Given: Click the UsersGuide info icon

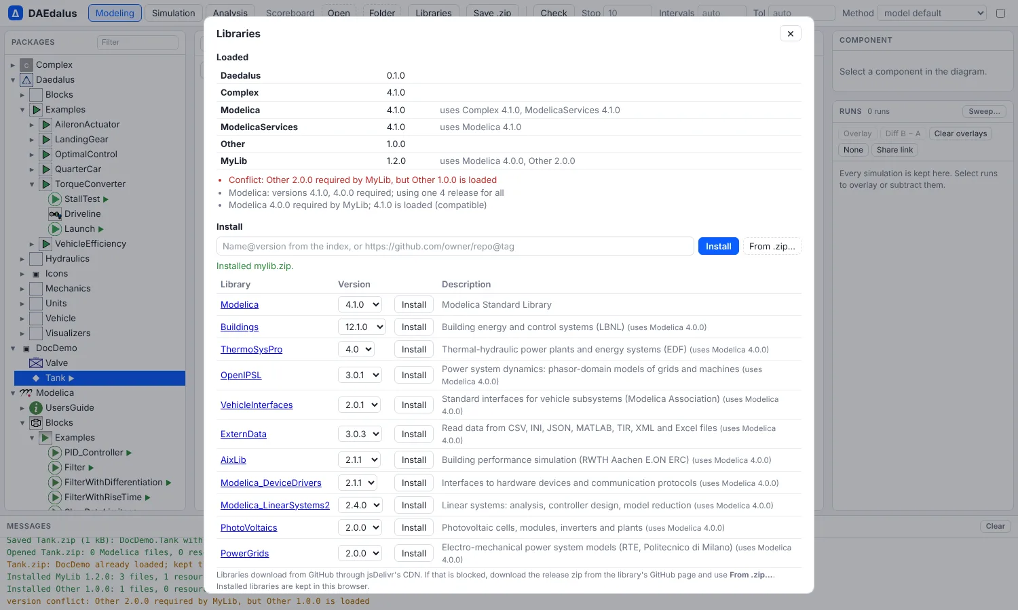Looking at the screenshot, I should coord(36,408).
